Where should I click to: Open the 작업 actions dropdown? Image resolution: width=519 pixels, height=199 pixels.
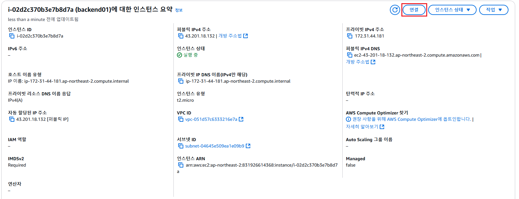coord(493,10)
